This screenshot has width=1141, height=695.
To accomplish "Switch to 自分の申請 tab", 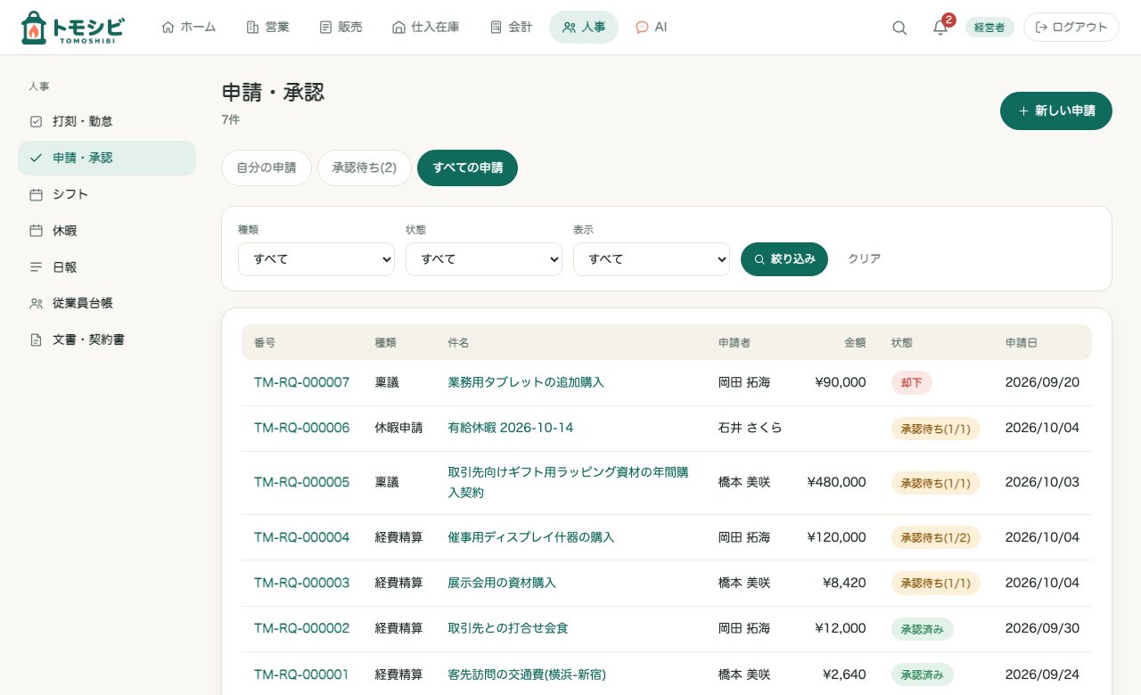I will (x=267, y=168).
